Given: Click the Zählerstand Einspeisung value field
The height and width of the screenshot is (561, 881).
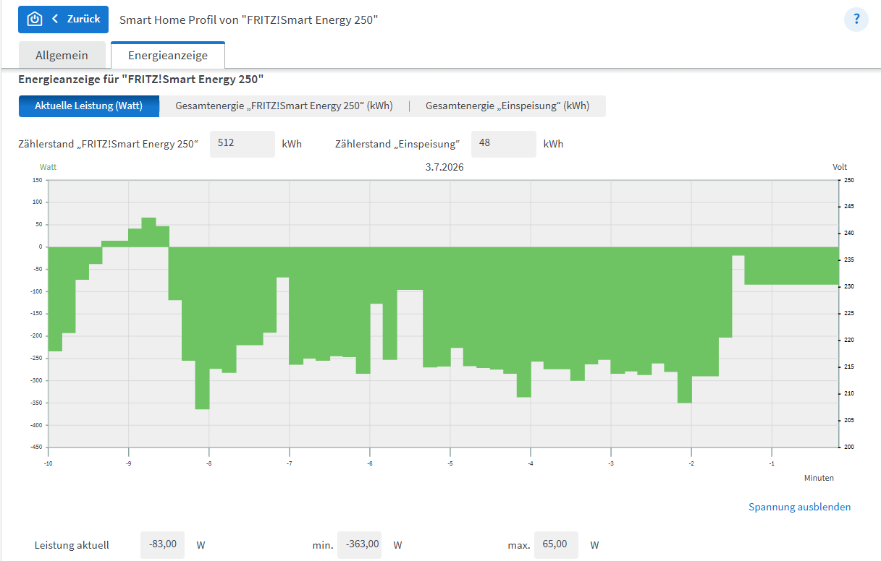Looking at the screenshot, I should coord(504,144).
